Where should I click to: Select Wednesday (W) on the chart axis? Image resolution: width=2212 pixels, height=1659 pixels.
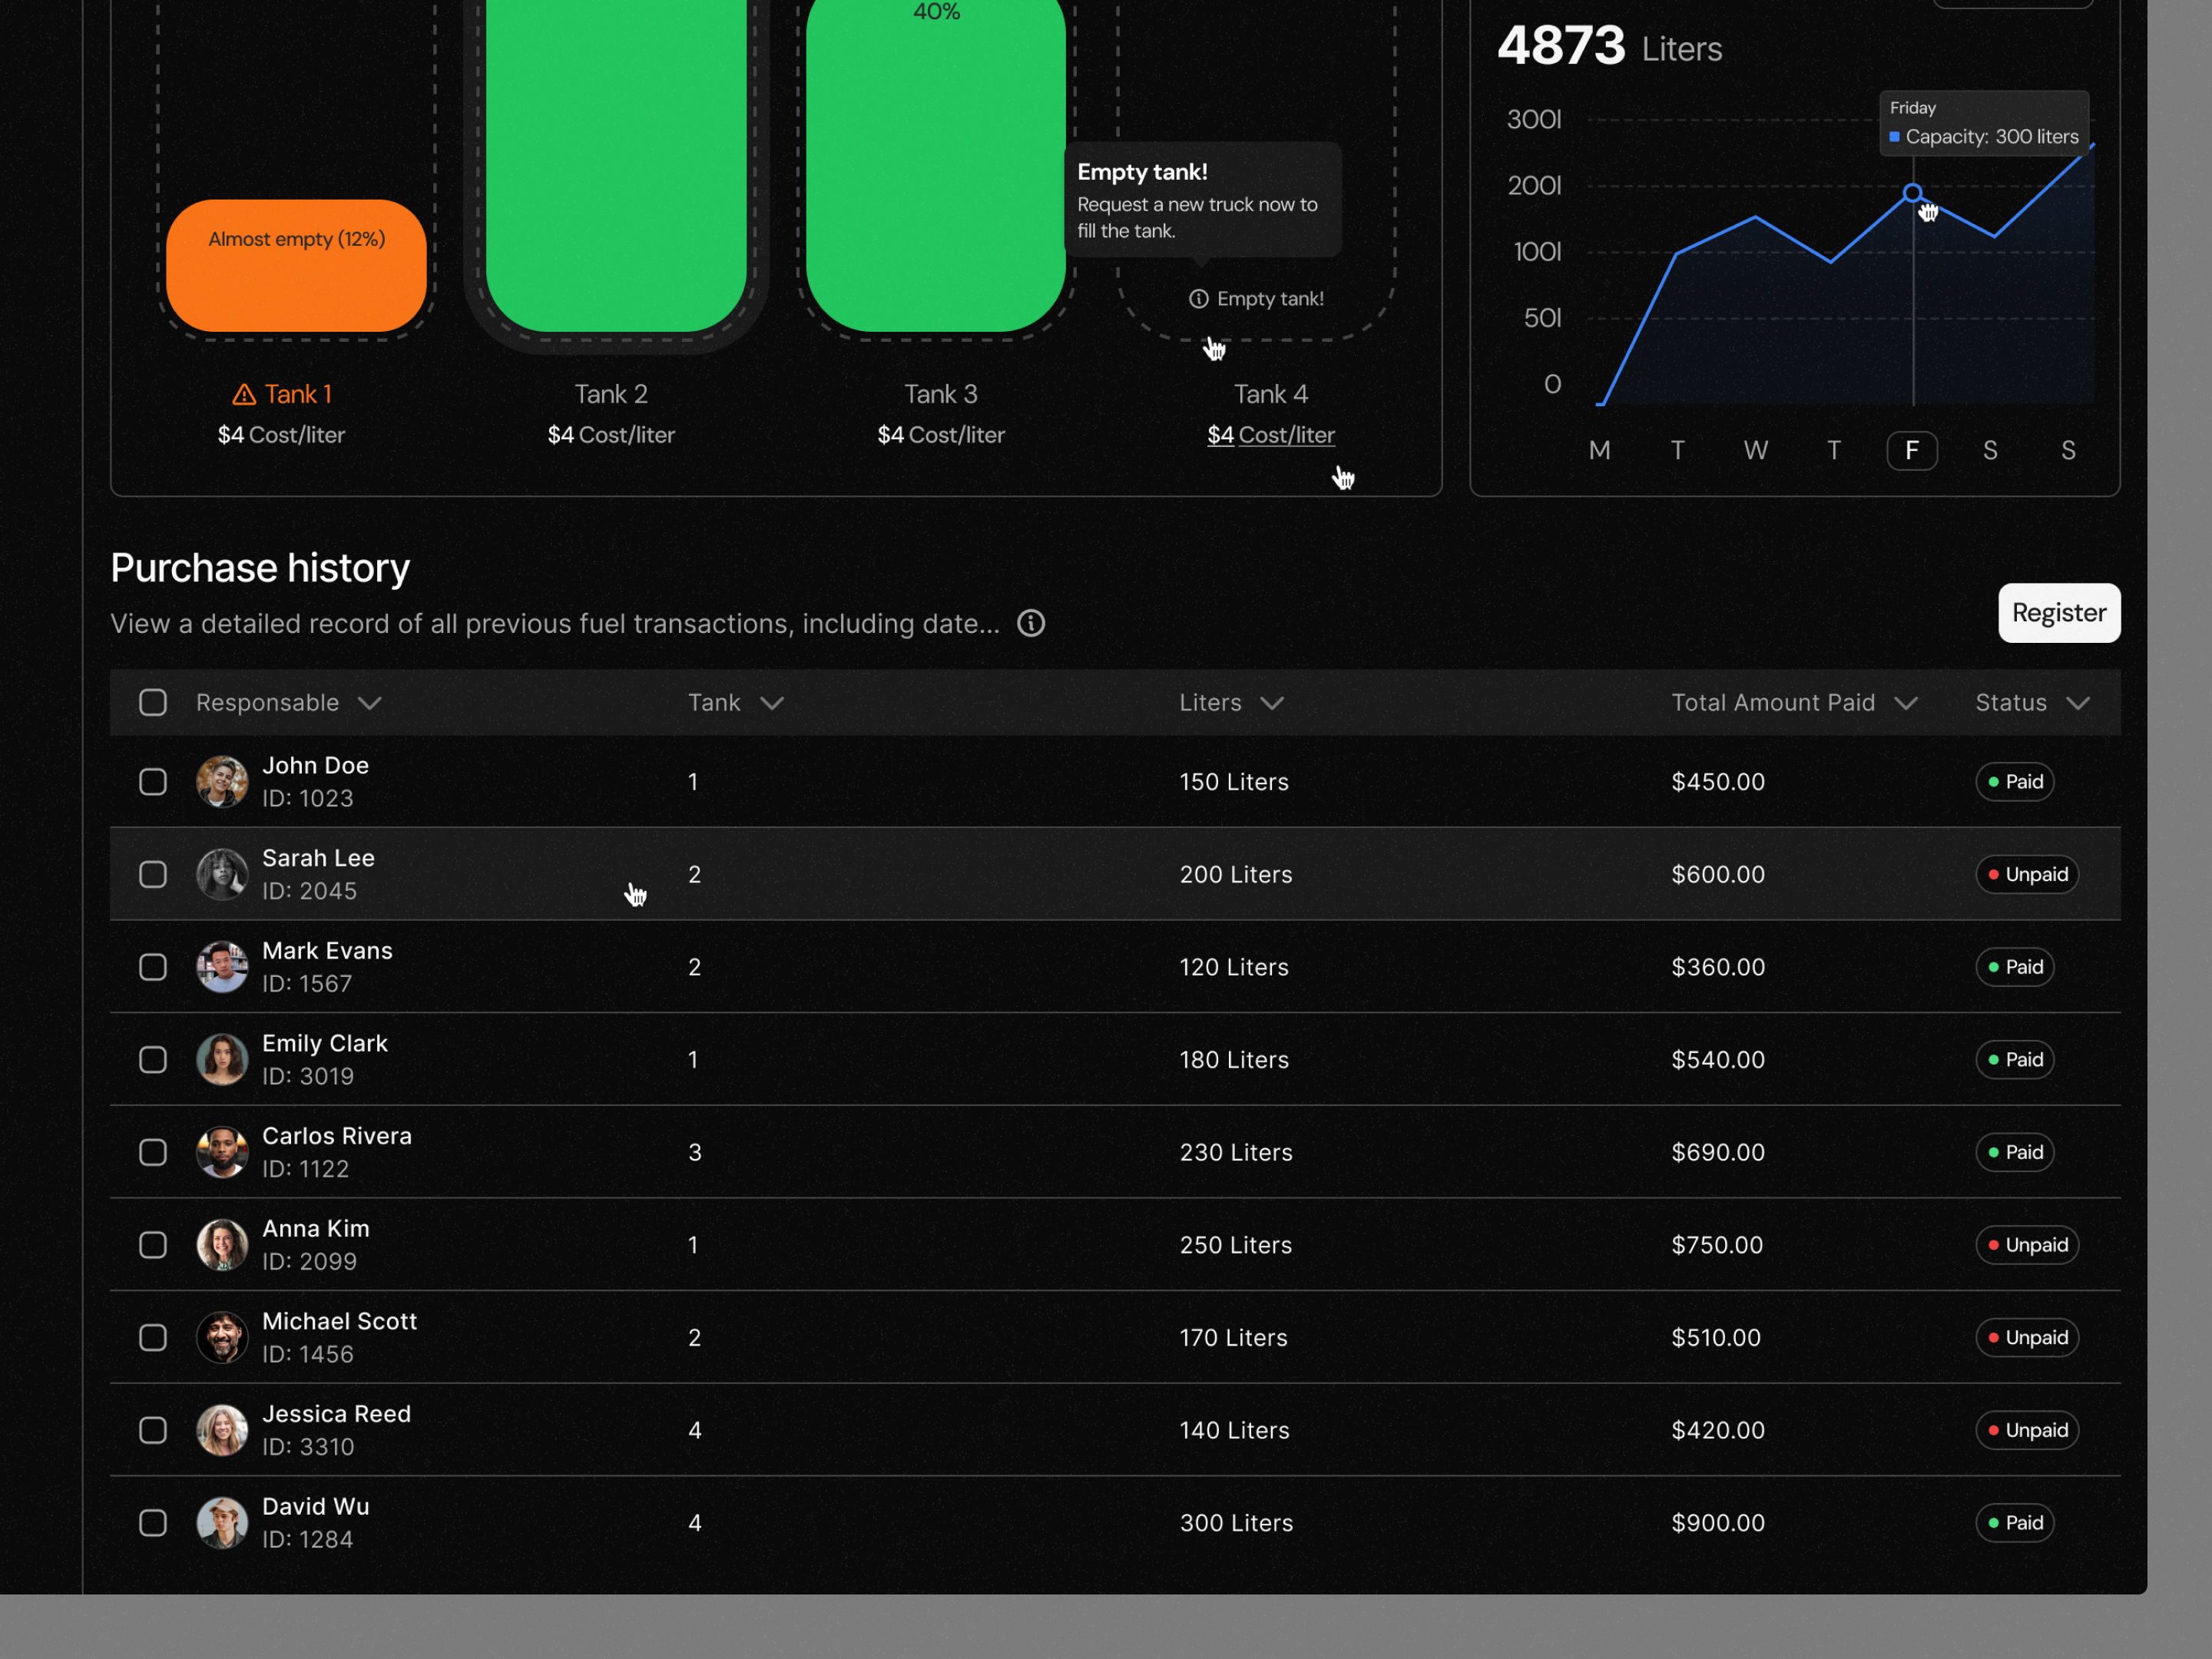(1755, 450)
